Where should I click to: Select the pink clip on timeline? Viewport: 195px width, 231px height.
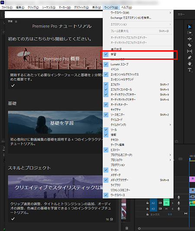192,179
